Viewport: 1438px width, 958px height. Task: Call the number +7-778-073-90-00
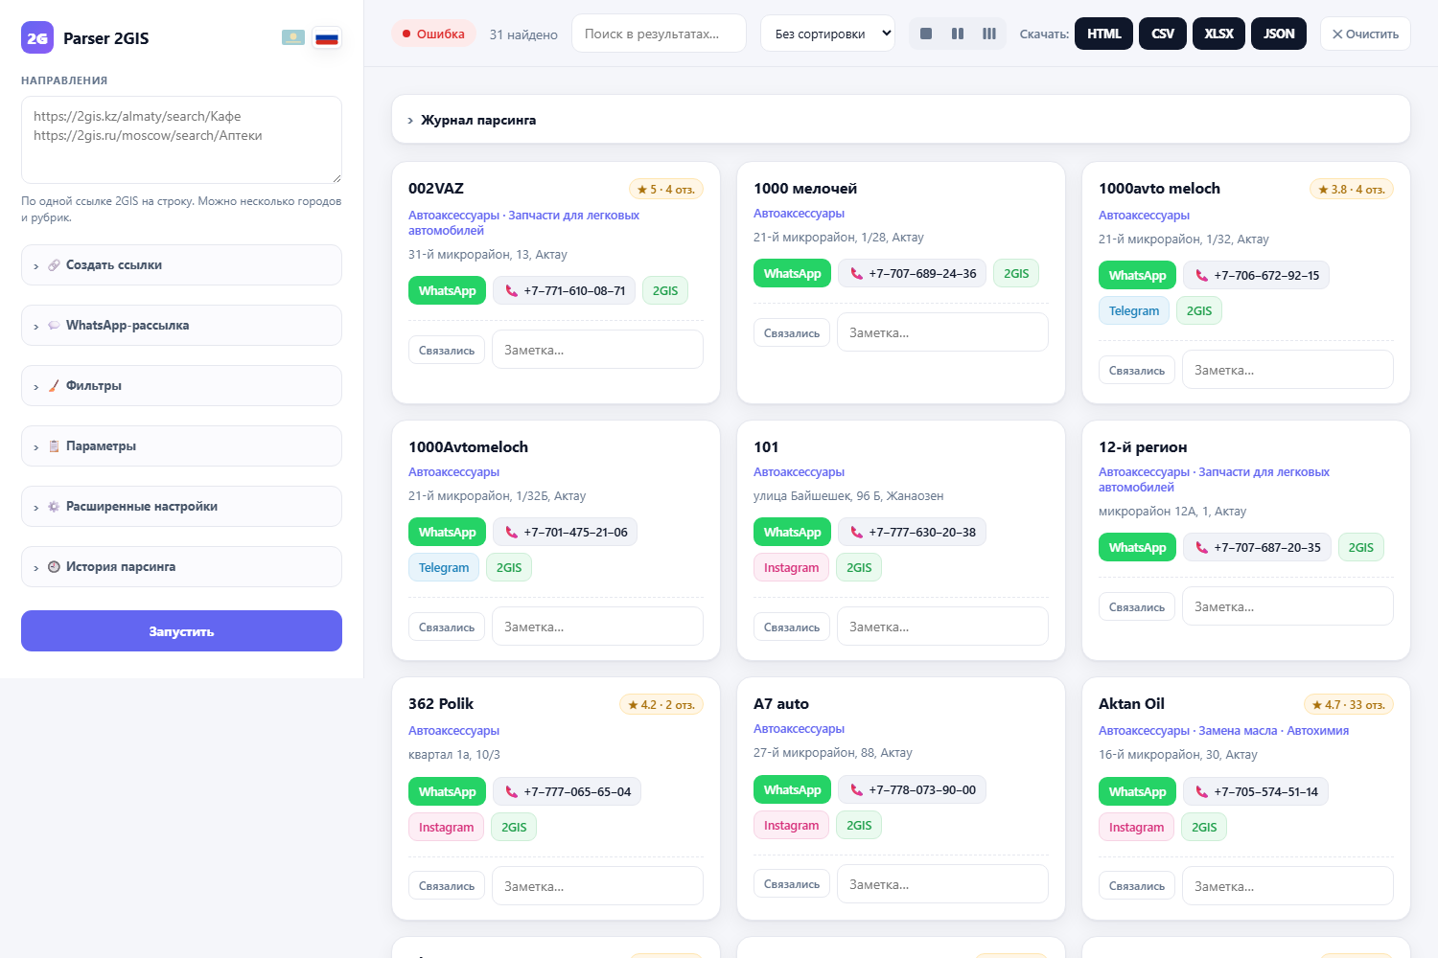pos(913,790)
